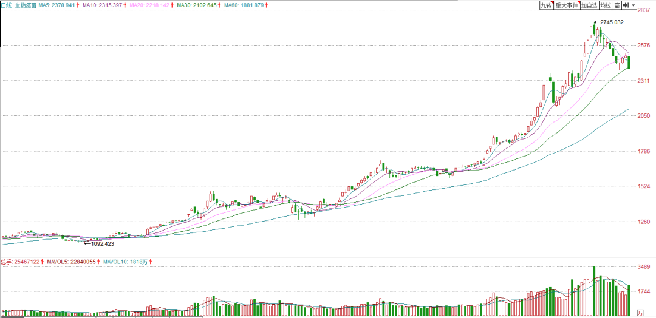Add stock via 加自选 button
The height and width of the screenshot is (318, 656).
point(589,5)
